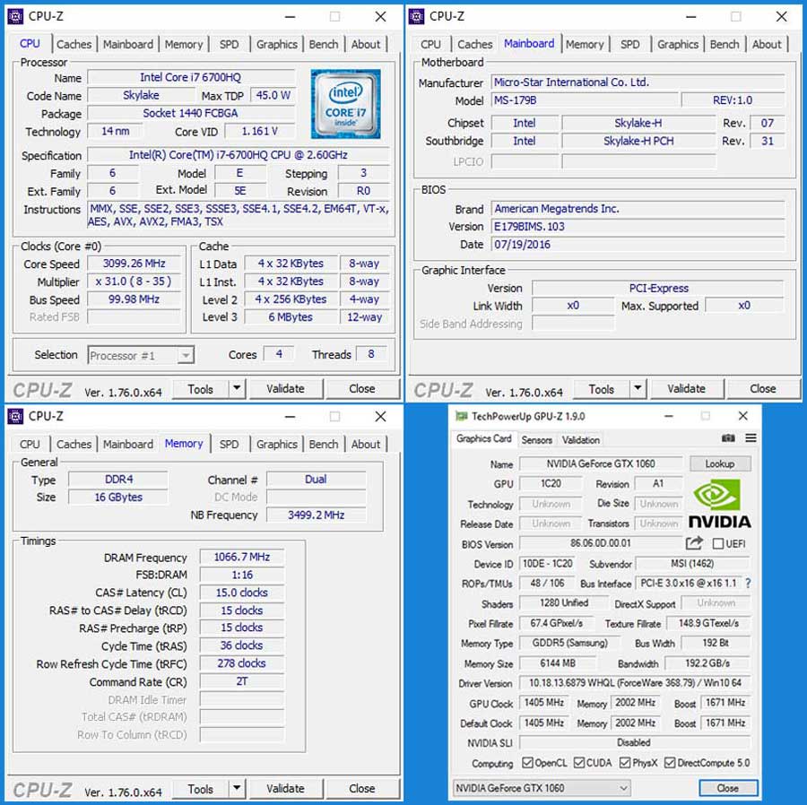Open the Validation tab in GPU-Z
The image size is (807, 805).
click(580, 440)
